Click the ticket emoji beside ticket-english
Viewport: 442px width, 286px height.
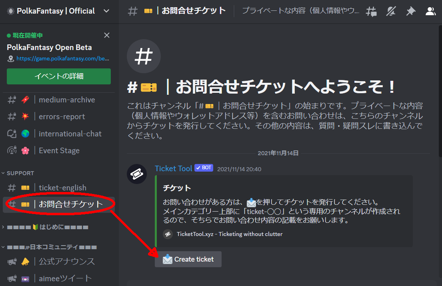25,188
